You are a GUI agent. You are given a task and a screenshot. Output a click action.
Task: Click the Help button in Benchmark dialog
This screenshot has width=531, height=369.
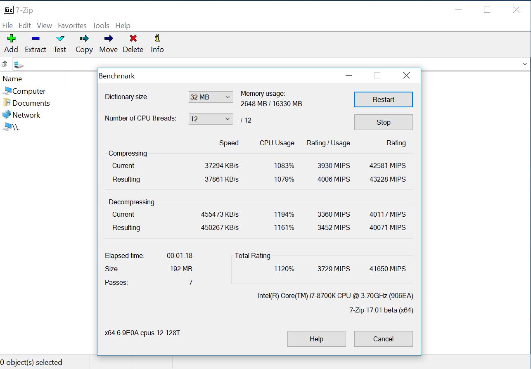click(316, 339)
